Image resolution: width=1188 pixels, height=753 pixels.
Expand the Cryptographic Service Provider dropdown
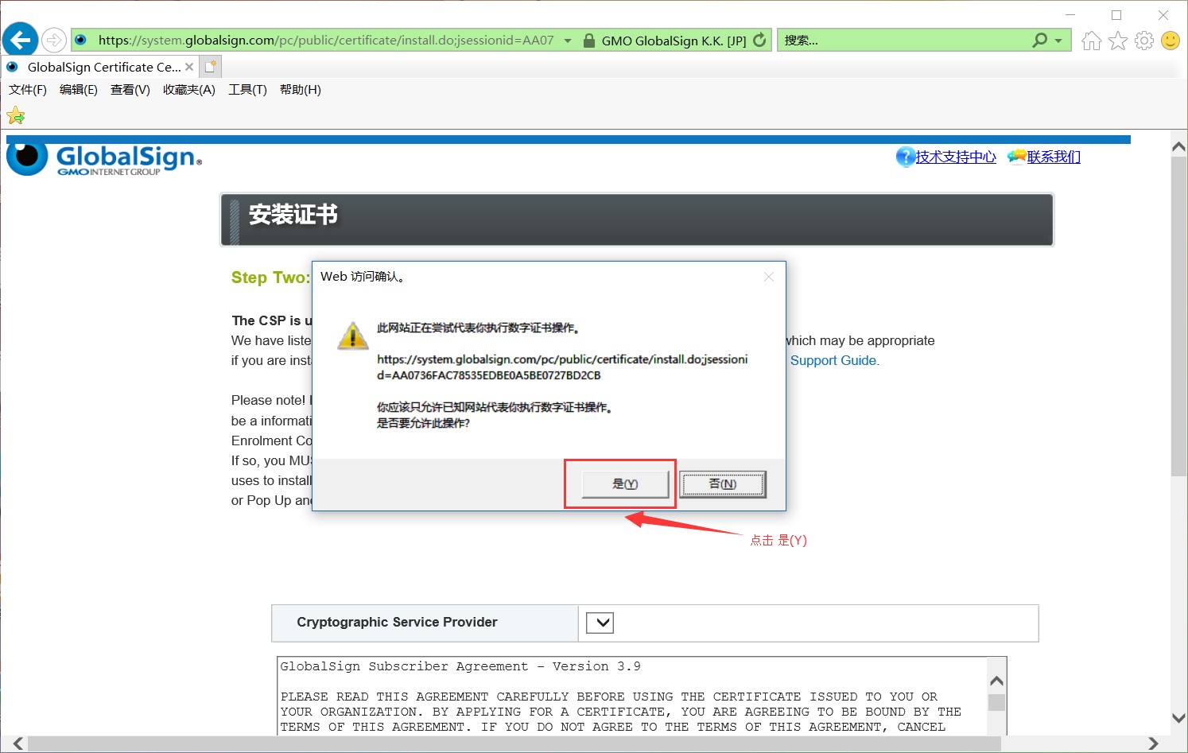(x=600, y=623)
